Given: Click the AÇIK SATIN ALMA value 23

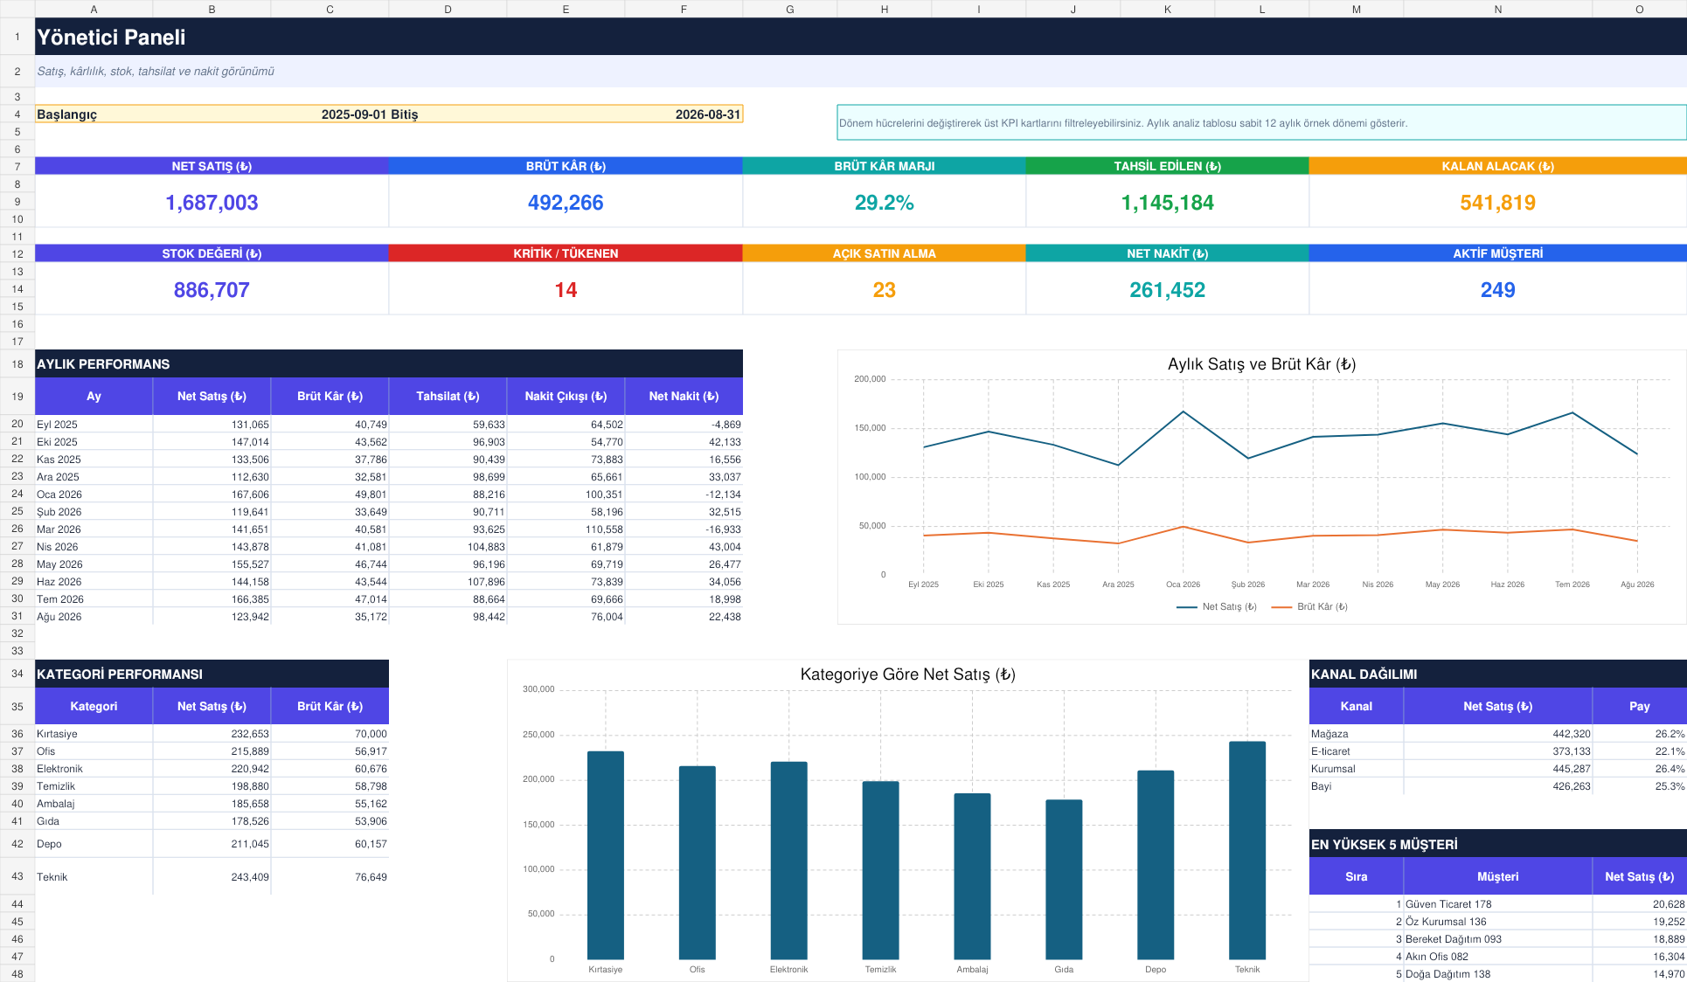Looking at the screenshot, I should [884, 289].
